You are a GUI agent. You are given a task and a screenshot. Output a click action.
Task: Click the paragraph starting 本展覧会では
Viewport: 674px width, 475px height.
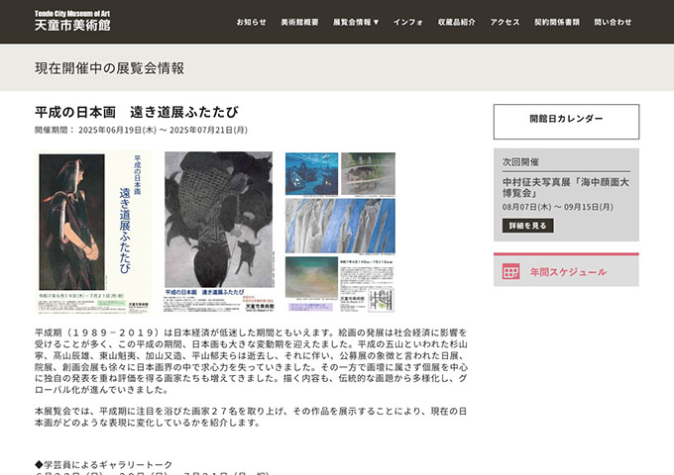251,417
